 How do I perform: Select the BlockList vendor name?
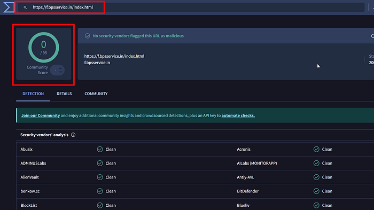[x=29, y=205]
